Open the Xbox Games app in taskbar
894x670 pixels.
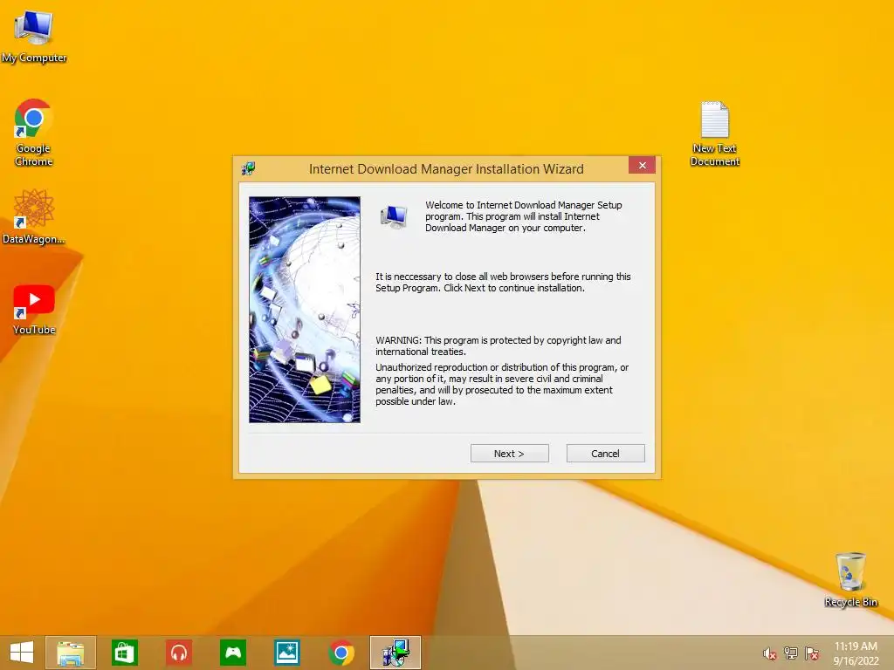233,653
